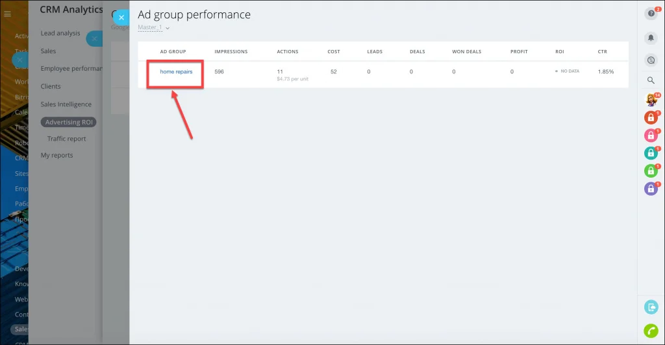Click the purple lock icon

click(651, 188)
